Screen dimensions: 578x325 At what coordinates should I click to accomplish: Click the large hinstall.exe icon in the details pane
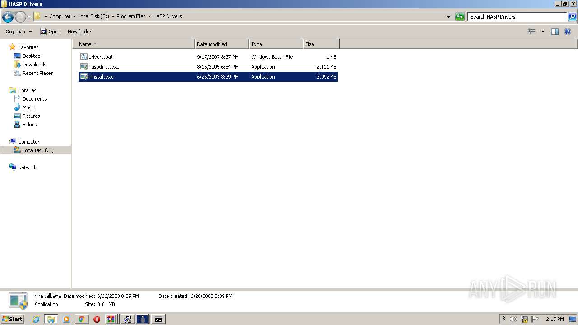point(18,301)
